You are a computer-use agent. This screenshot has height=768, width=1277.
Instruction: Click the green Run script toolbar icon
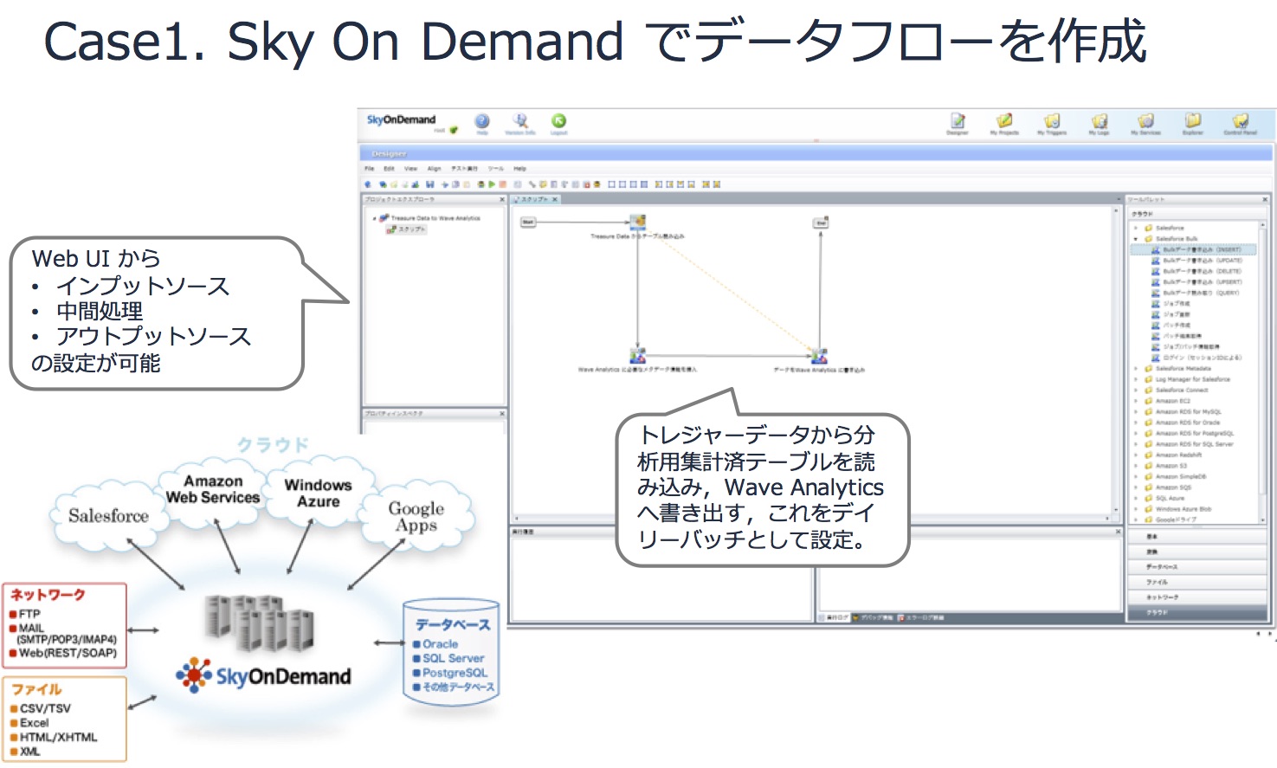[493, 184]
